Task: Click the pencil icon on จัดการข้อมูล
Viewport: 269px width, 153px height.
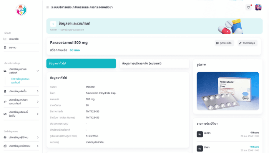Action: point(240,43)
